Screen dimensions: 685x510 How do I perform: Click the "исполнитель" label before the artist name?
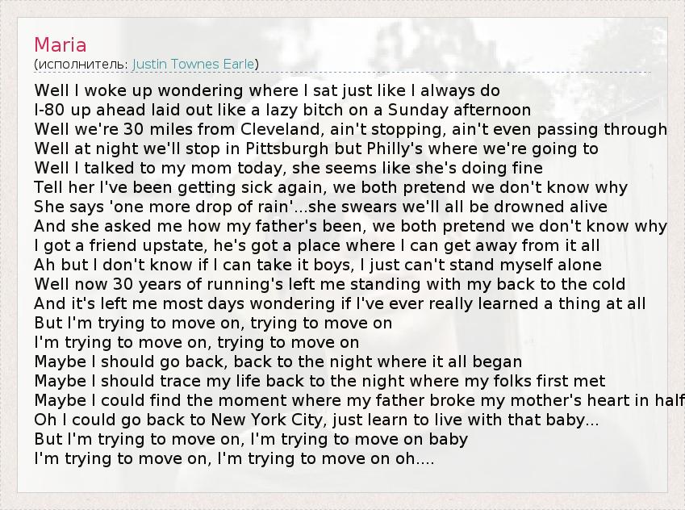pyautogui.click(x=81, y=64)
